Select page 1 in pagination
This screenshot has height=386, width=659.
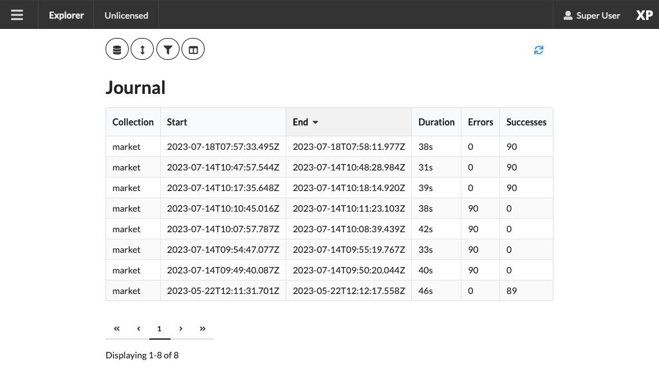160,329
